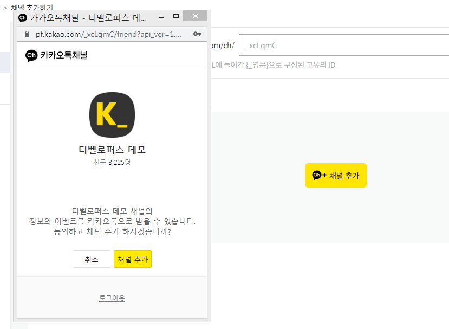Click the 고유의 ID helper text
449x329 pixels.
coord(321,65)
